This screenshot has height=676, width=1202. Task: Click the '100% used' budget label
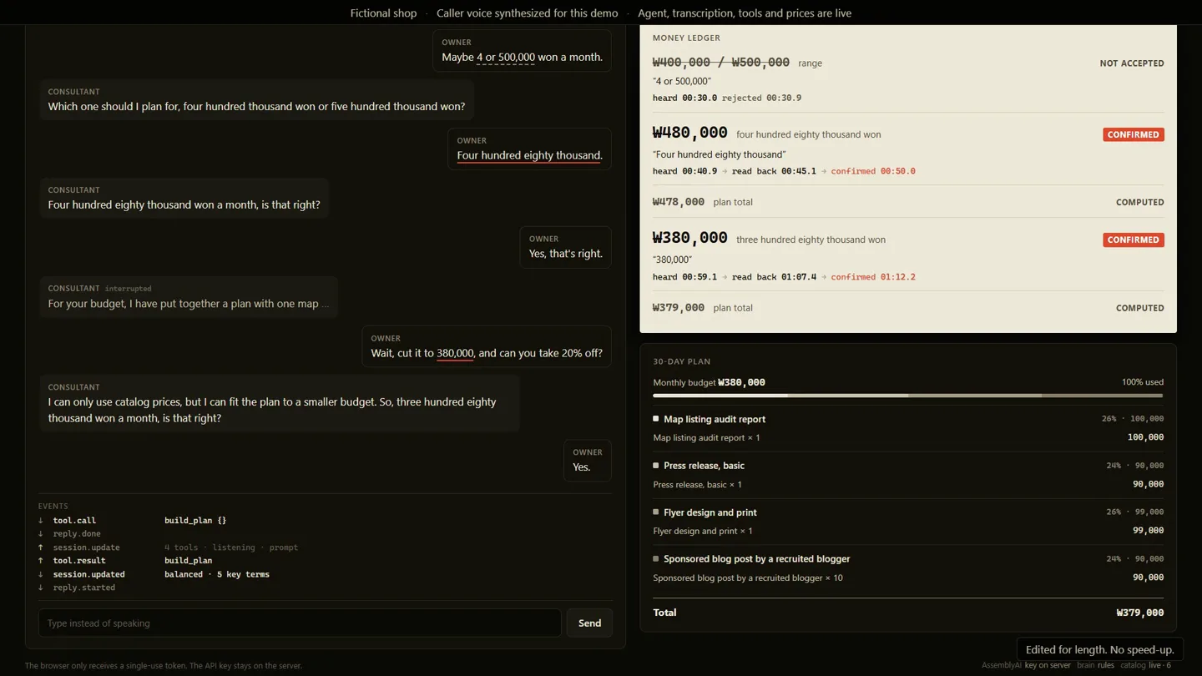1143,382
